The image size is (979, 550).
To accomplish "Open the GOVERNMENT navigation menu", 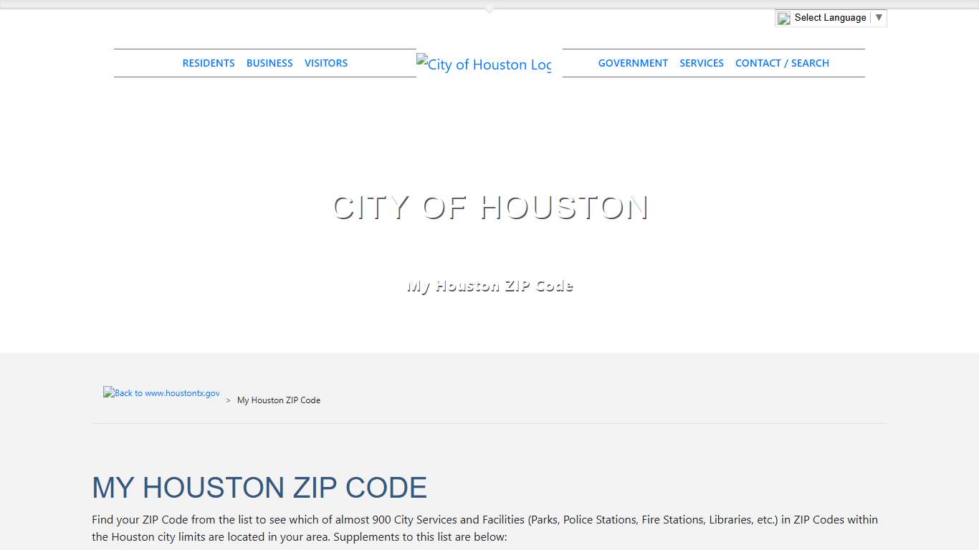I will pos(633,63).
